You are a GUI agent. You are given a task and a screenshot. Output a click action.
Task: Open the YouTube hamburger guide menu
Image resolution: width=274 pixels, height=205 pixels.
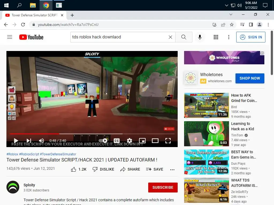click(10, 37)
